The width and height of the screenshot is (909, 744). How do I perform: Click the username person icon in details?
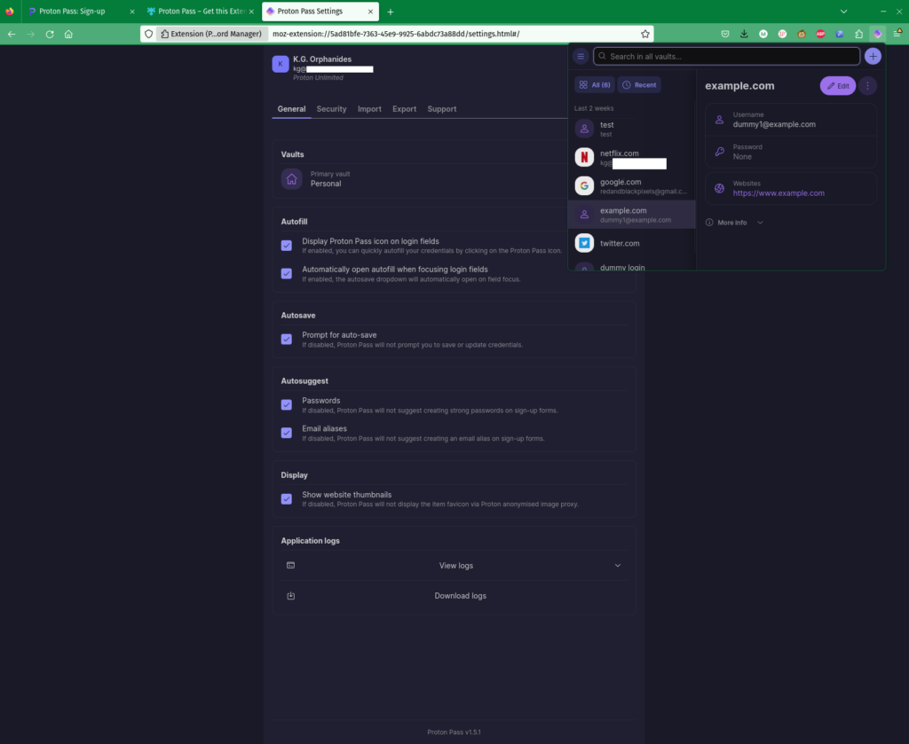[x=719, y=120]
